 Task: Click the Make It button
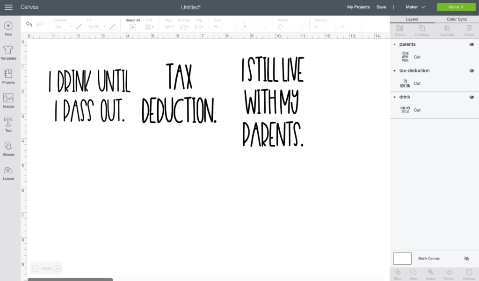point(456,7)
